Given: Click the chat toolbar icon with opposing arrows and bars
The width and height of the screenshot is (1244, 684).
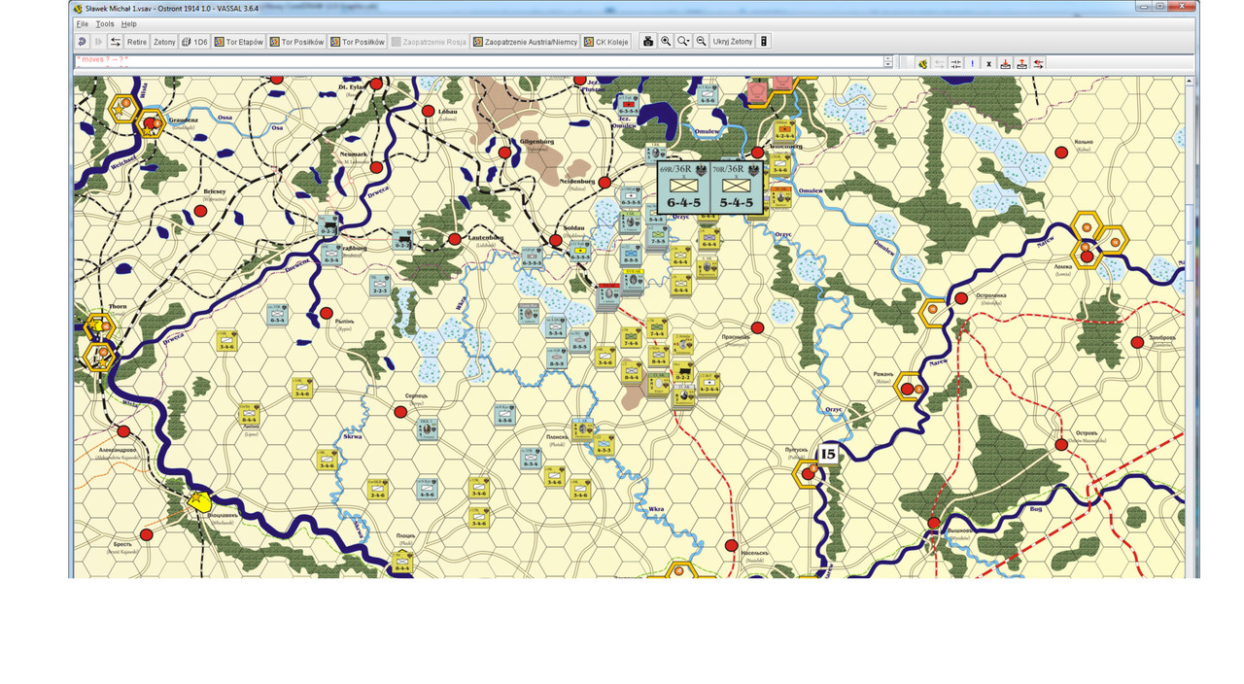Looking at the screenshot, I should tap(956, 63).
